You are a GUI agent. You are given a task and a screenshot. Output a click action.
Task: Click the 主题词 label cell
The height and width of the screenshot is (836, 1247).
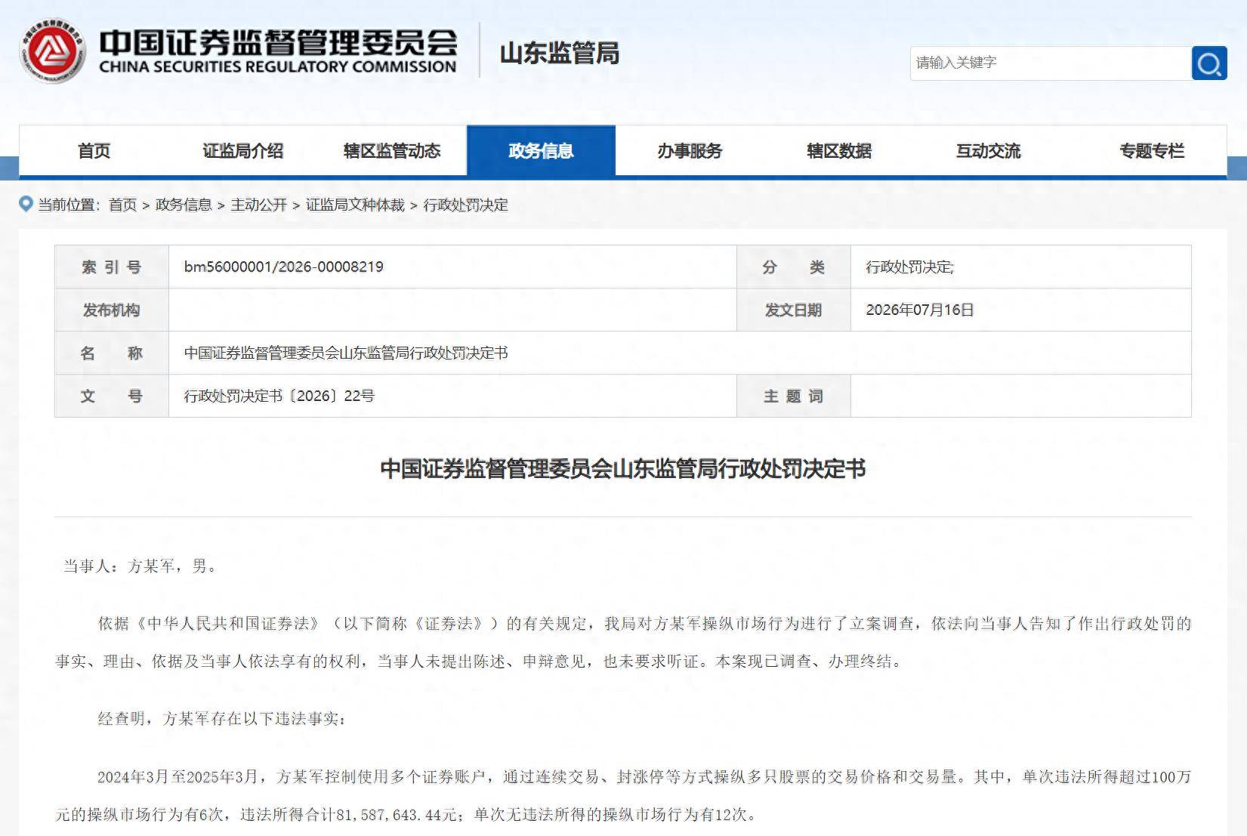pos(793,396)
